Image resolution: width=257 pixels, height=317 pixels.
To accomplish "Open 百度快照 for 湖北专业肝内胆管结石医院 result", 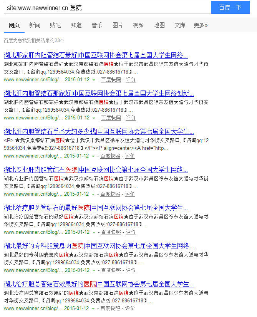I will tap(110, 194).
